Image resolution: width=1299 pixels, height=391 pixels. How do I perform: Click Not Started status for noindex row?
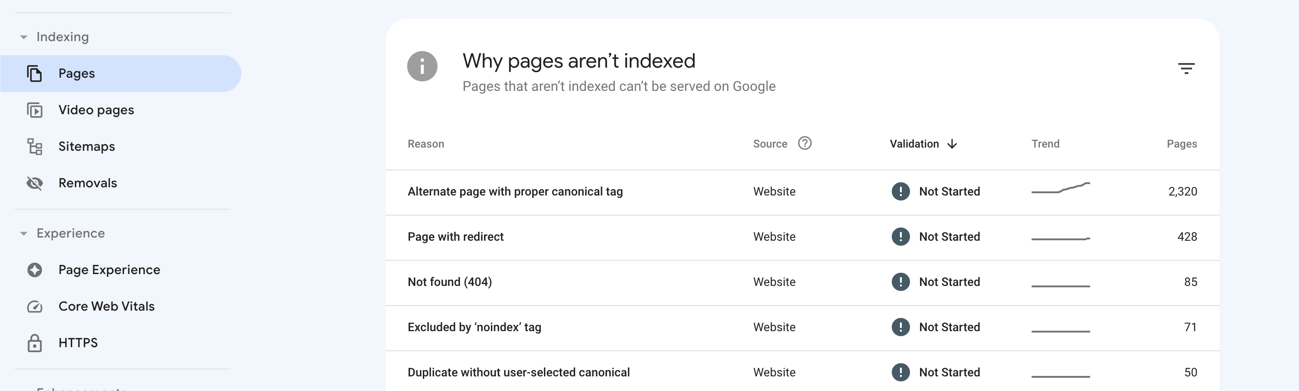(x=948, y=328)
